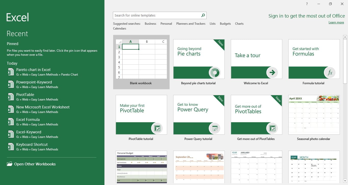
Task: Click the launch icon on PivotTable tutorial card
Action: pos(157,128)
